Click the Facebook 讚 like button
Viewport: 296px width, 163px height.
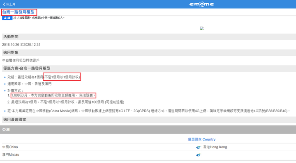7,18
